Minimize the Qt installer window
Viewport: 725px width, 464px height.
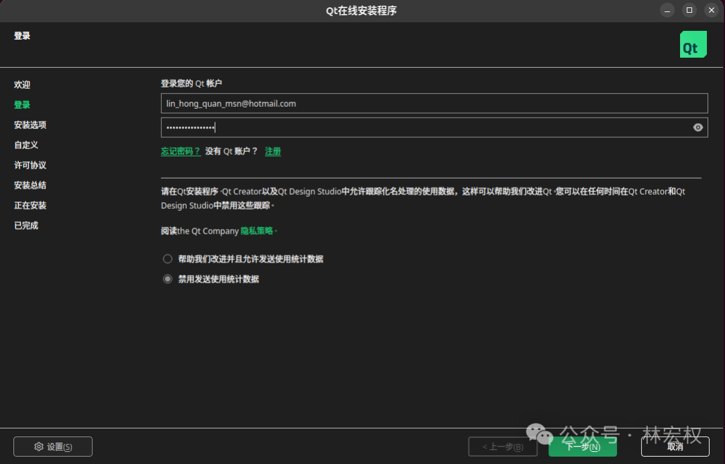[667, 10]
